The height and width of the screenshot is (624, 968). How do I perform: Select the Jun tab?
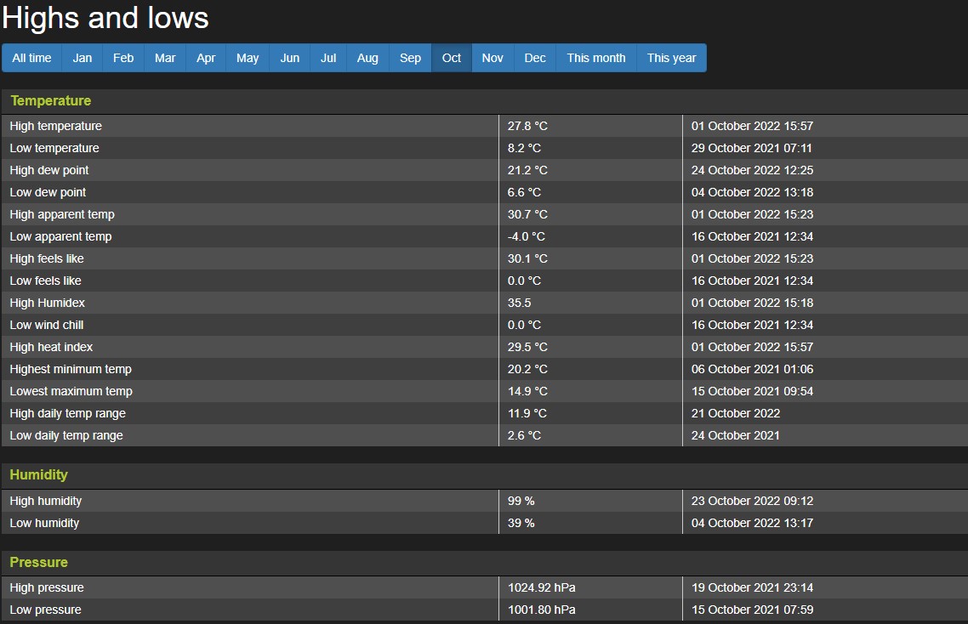[290, 58]
